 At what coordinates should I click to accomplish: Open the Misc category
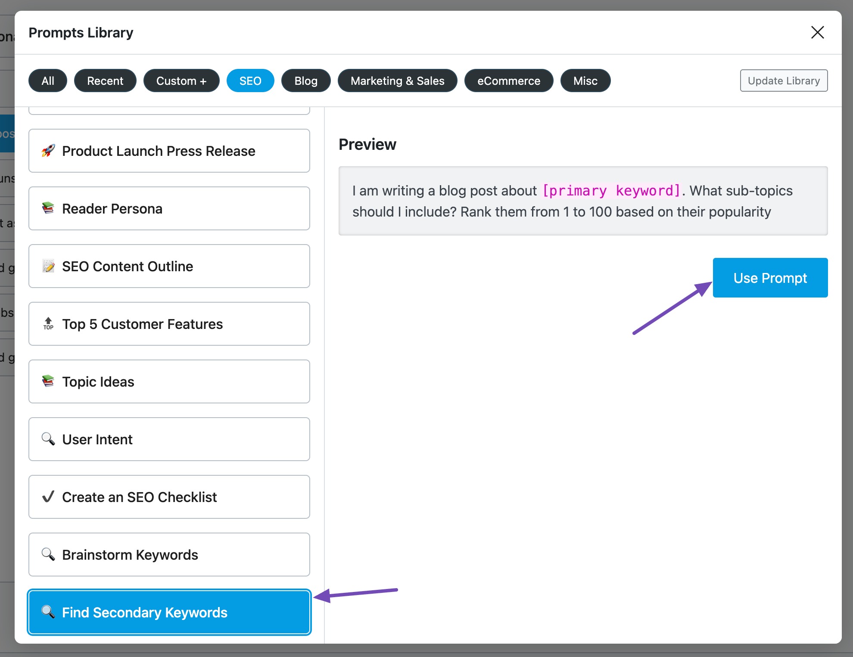point(585,81)
